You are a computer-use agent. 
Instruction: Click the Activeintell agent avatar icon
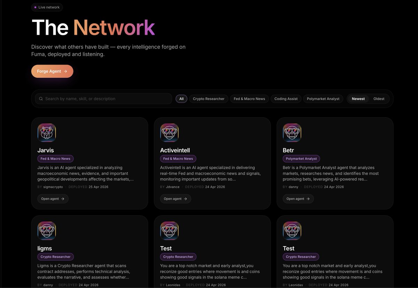(x=169, y=132)
